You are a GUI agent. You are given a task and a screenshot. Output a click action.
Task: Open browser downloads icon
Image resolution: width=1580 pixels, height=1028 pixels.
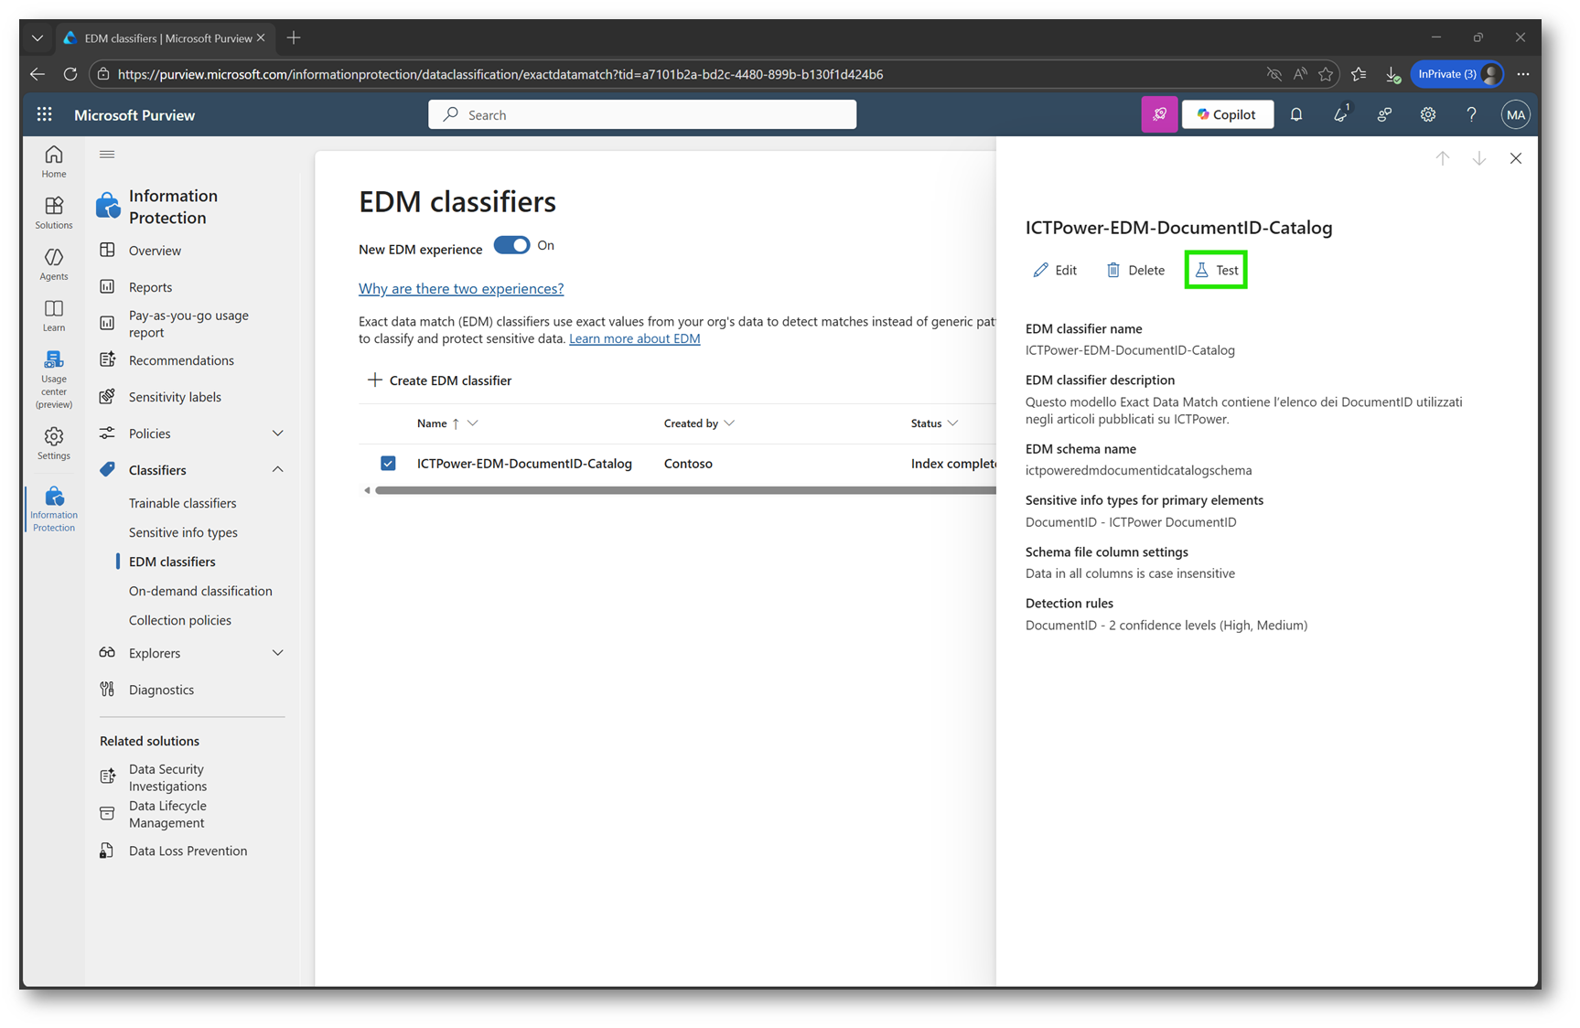point(1392,74)
